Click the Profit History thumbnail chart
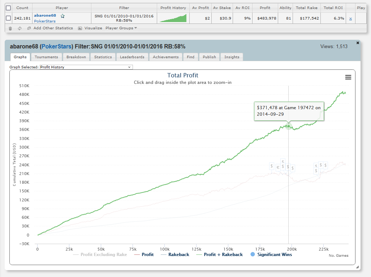The height and width of the screenshot is (277, 371). tap(173, 18)
